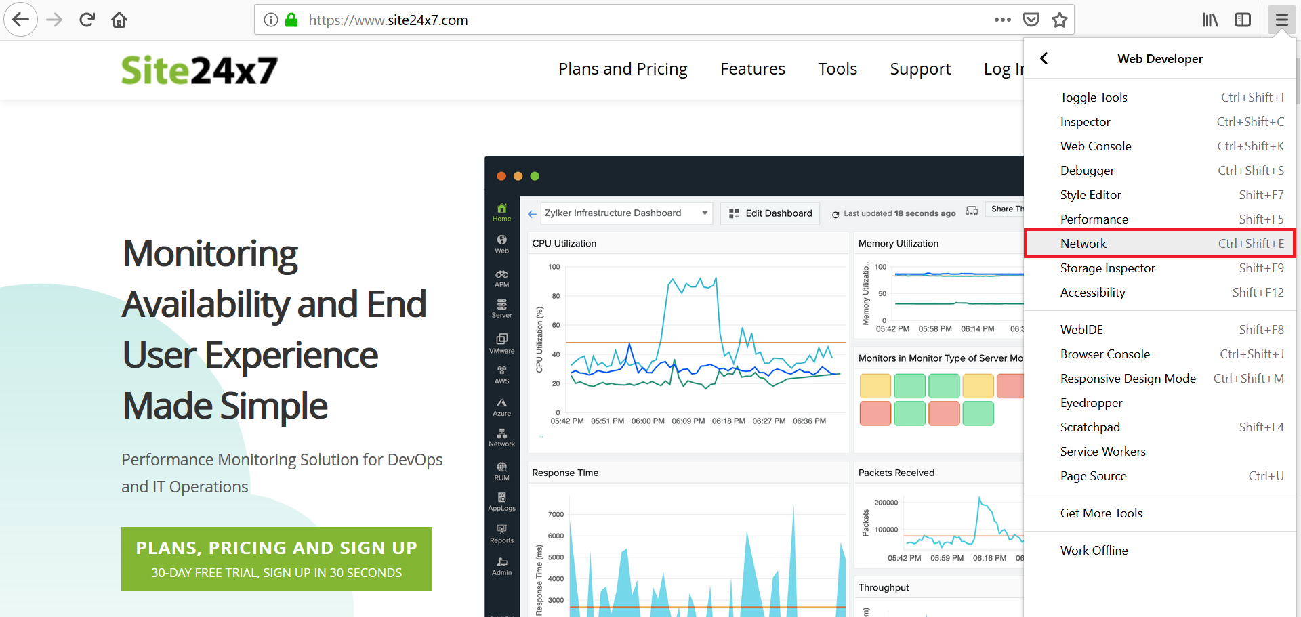
Task: Click the browser Back arrow button
Action: click(x=21, y=20)
